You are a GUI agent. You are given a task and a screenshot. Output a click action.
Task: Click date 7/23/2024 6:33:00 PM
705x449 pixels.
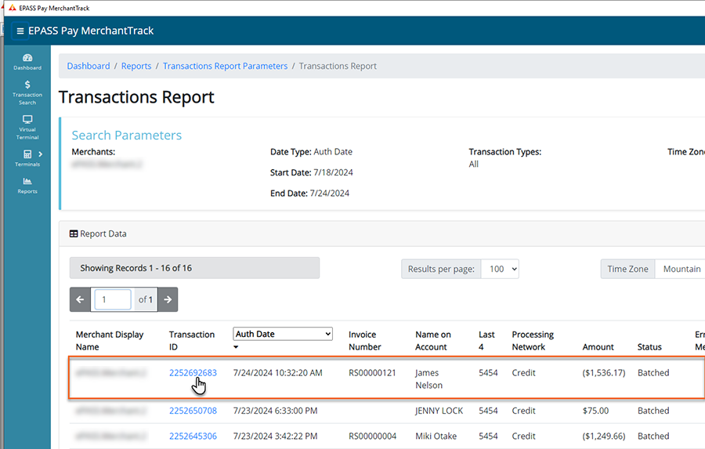pyautogui.click(x=275, y=411)
